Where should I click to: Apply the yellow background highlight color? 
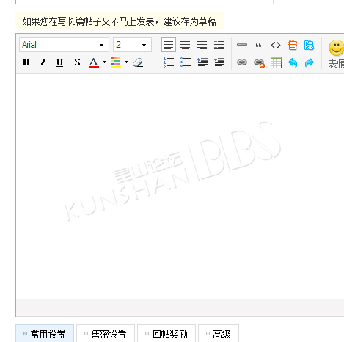[116, 62]
